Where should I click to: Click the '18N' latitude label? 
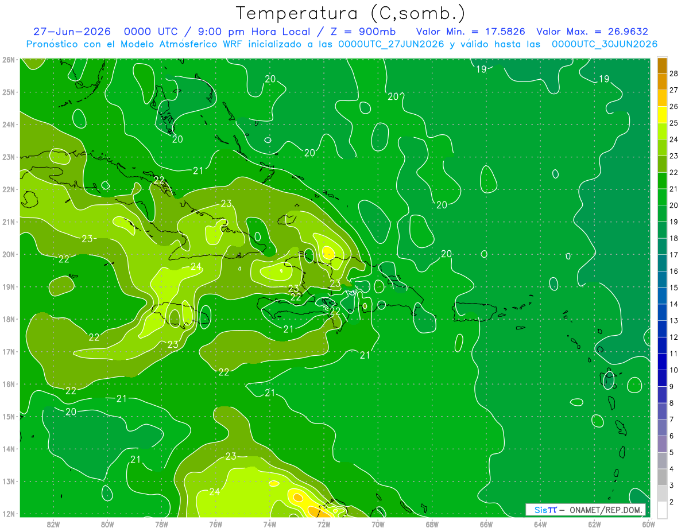coord(8,319)
